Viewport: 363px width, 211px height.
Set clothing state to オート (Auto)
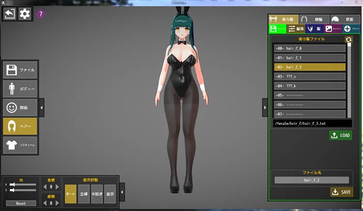coord(71,194)
